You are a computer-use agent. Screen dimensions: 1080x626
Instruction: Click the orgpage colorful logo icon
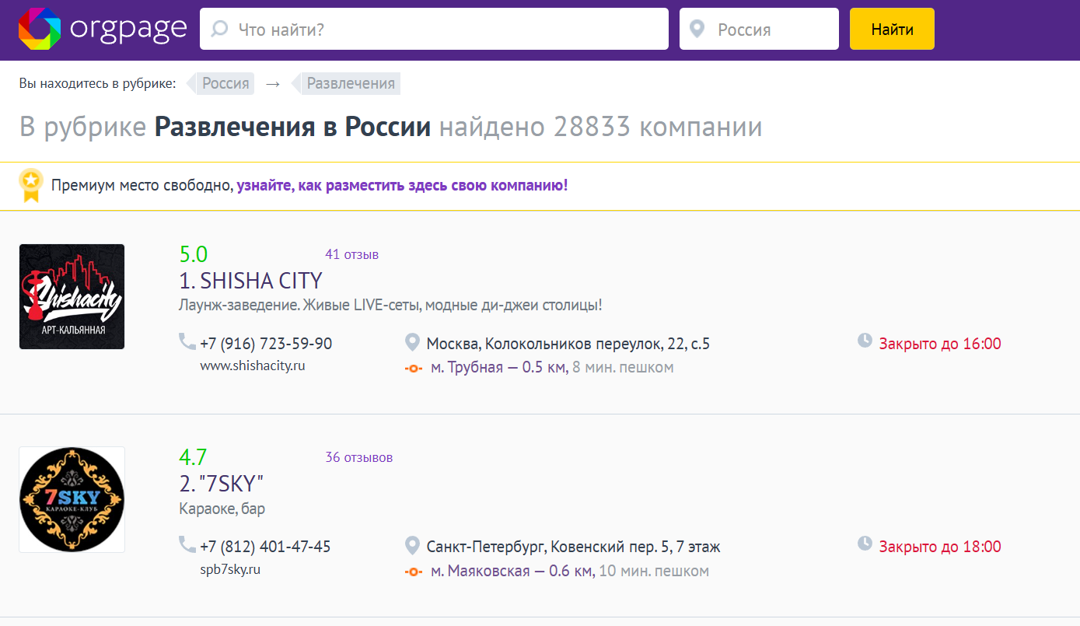[40, 29]
